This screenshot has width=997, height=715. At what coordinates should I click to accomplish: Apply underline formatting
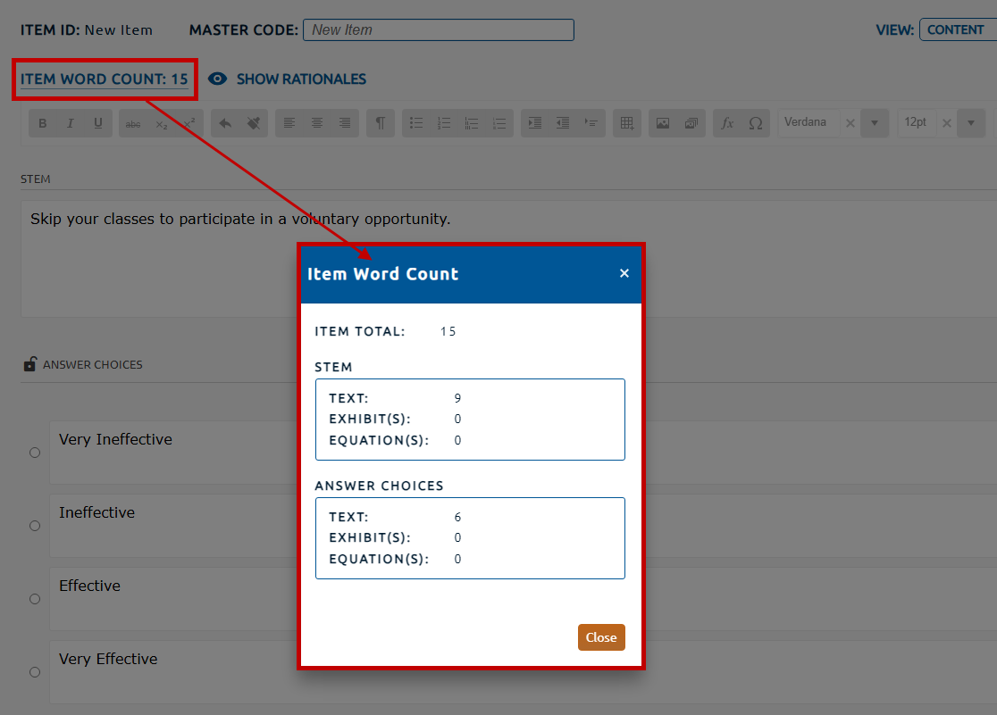coord(98,123)
